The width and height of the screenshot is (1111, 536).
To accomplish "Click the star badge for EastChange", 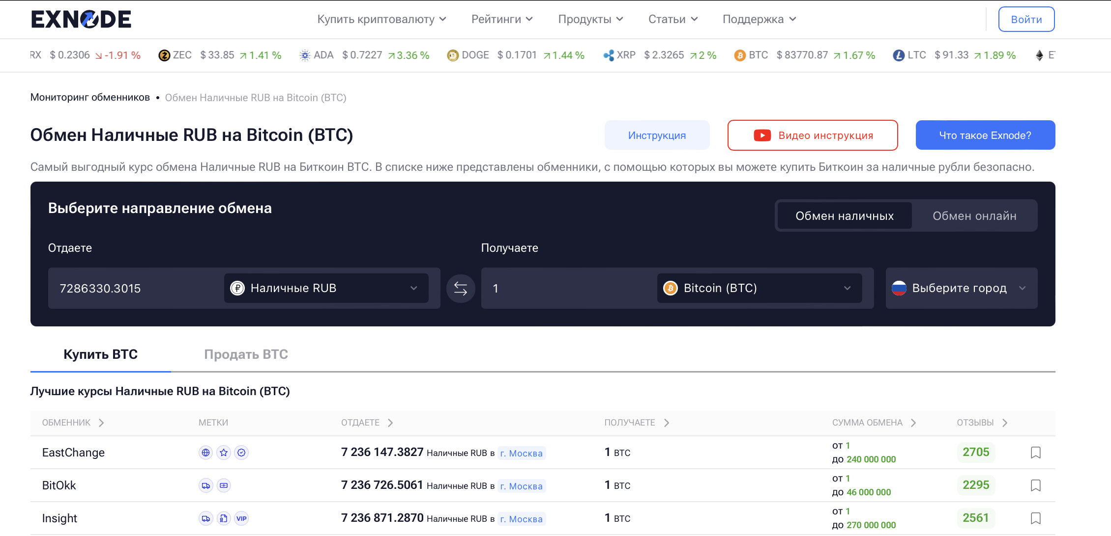I will click(224, 453).
